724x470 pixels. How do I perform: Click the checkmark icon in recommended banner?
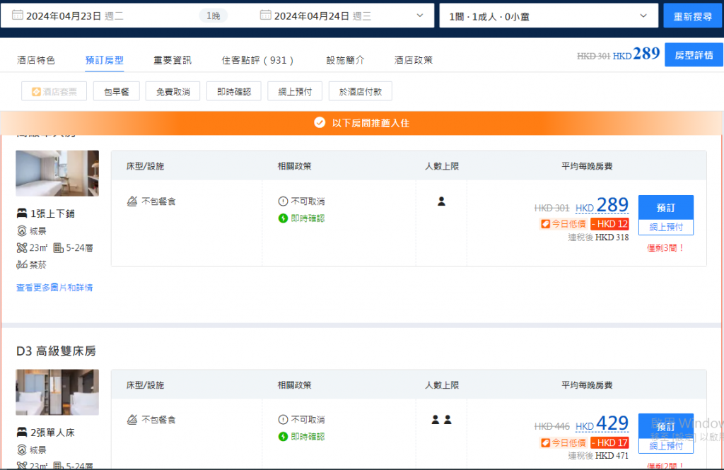point(320,122)
